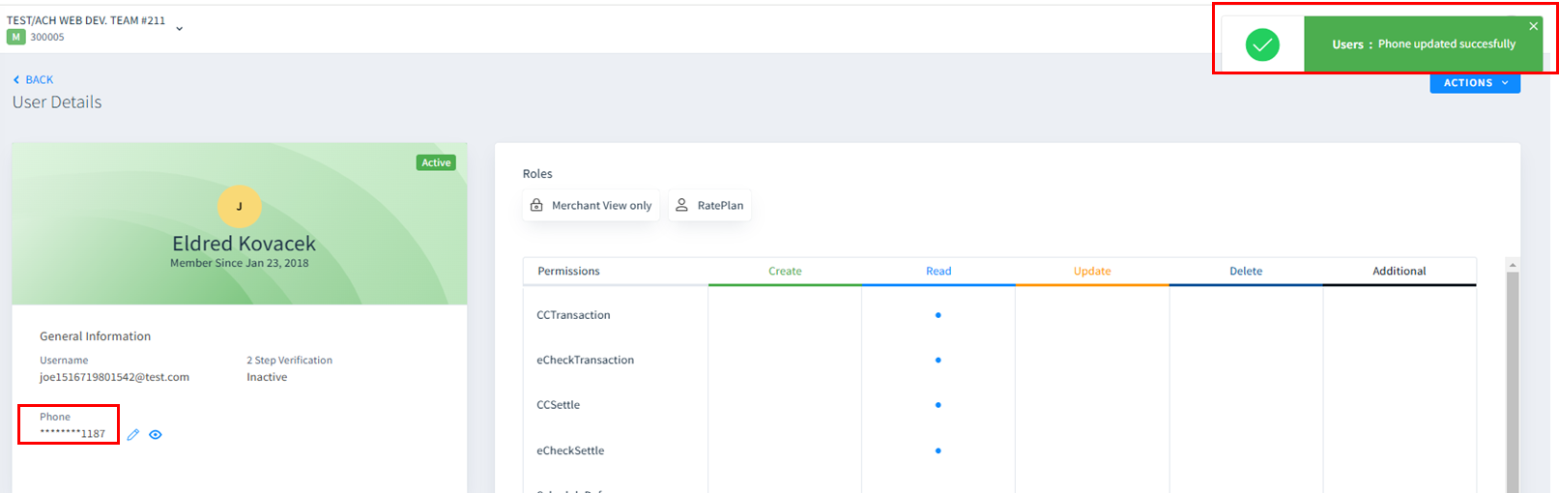
Task: Click the masked phone number ending 1187
Action: [x=72, y=434]
